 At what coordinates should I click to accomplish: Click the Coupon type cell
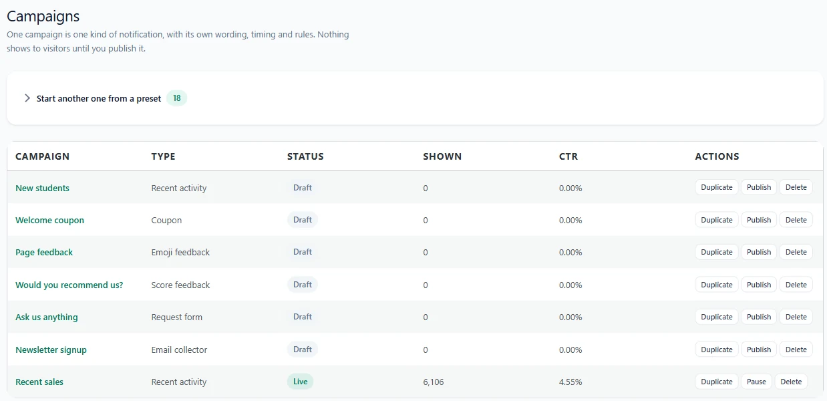(166, 220)
